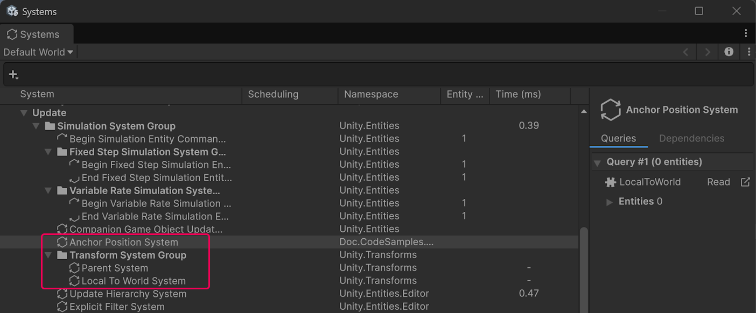The width and height of the screenshot is (756, 313).
Task: Click the vertical scrollbar thumb
Action: [584, 269]
